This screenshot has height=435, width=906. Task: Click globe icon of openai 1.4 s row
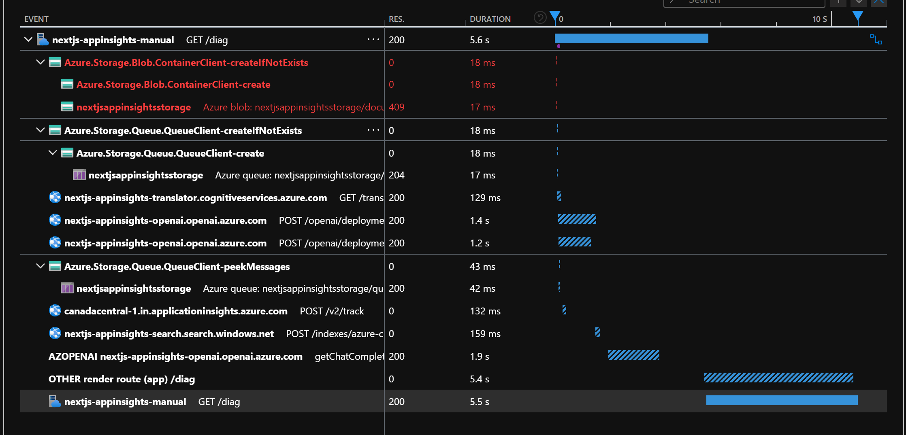click(55, 220)
